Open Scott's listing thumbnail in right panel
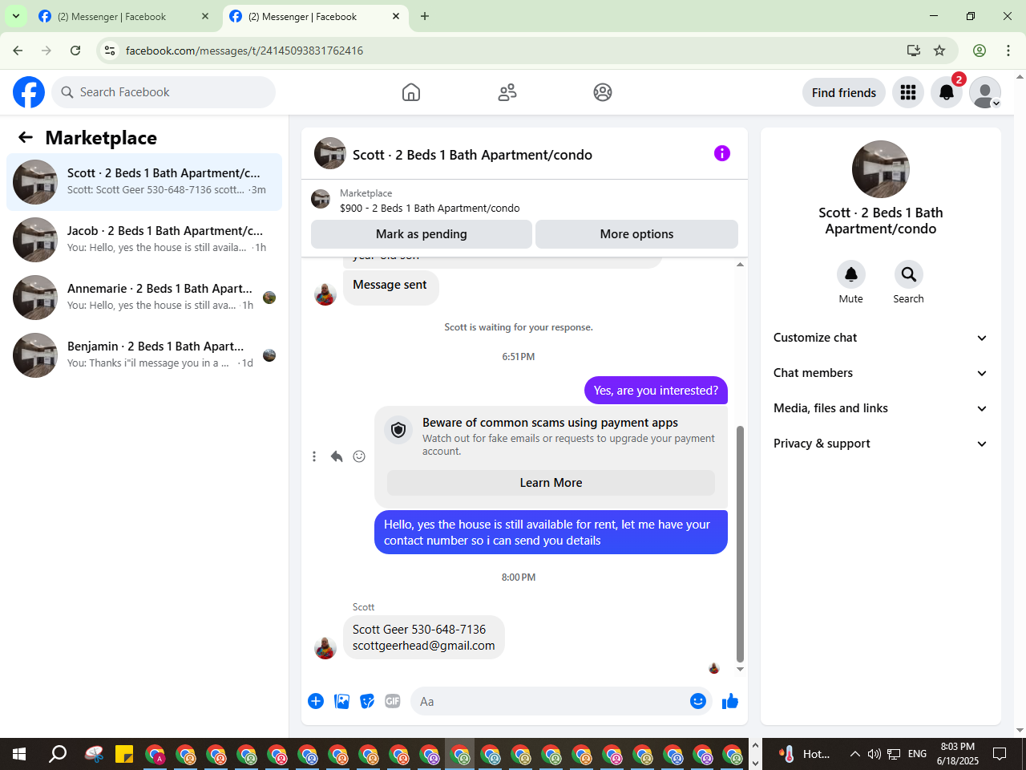Image resolution: width=1026 pixels, height=770 pixels. (881, 169)
